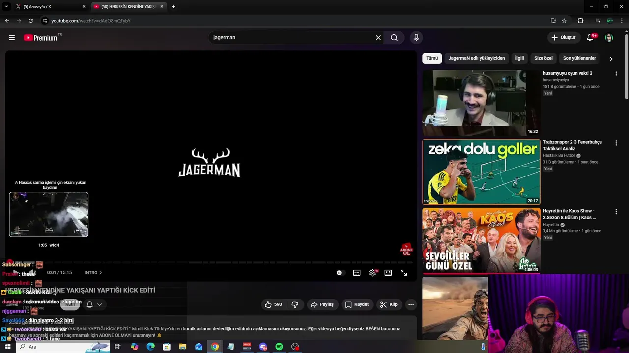Install app icon in address bar

coord(553,21)
